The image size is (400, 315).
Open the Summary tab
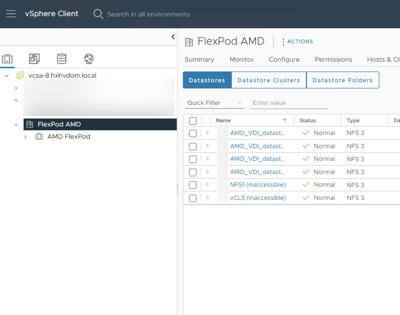click(x=199, y=59)
